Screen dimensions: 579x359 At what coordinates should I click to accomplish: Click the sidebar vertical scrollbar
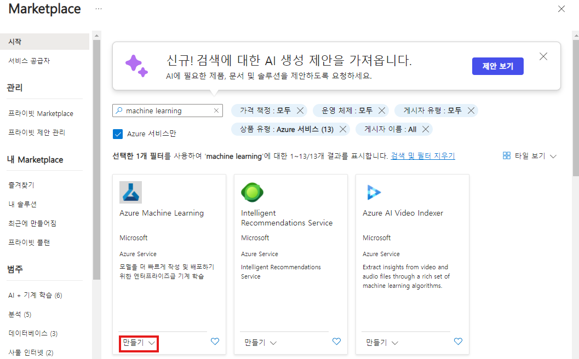pyautogui.click(x=97, y=160)
